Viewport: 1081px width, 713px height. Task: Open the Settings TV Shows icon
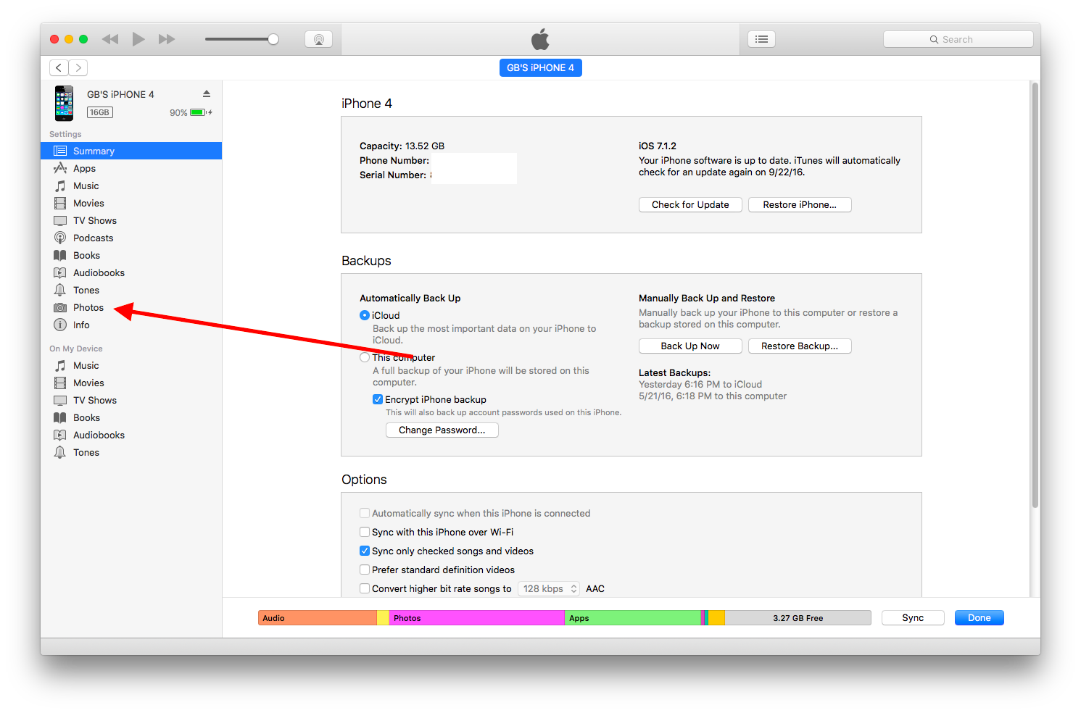coord(60,220)
